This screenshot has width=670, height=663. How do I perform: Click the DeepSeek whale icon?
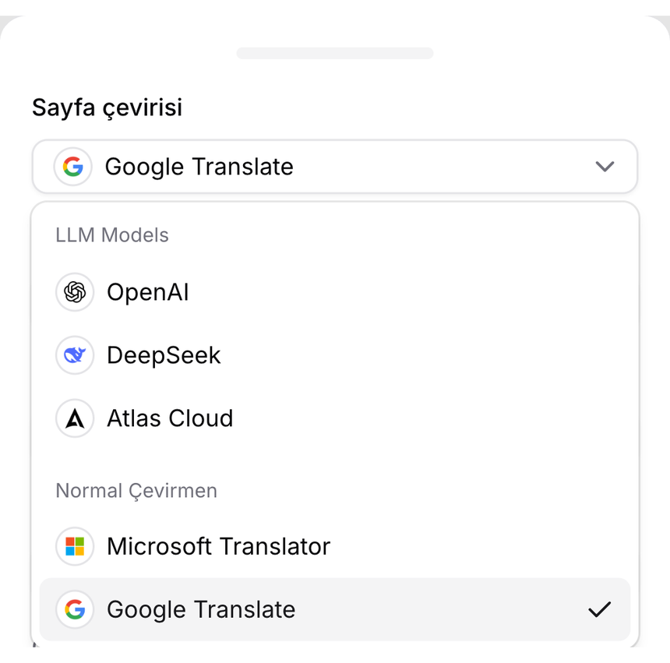[x=75, y=355]
